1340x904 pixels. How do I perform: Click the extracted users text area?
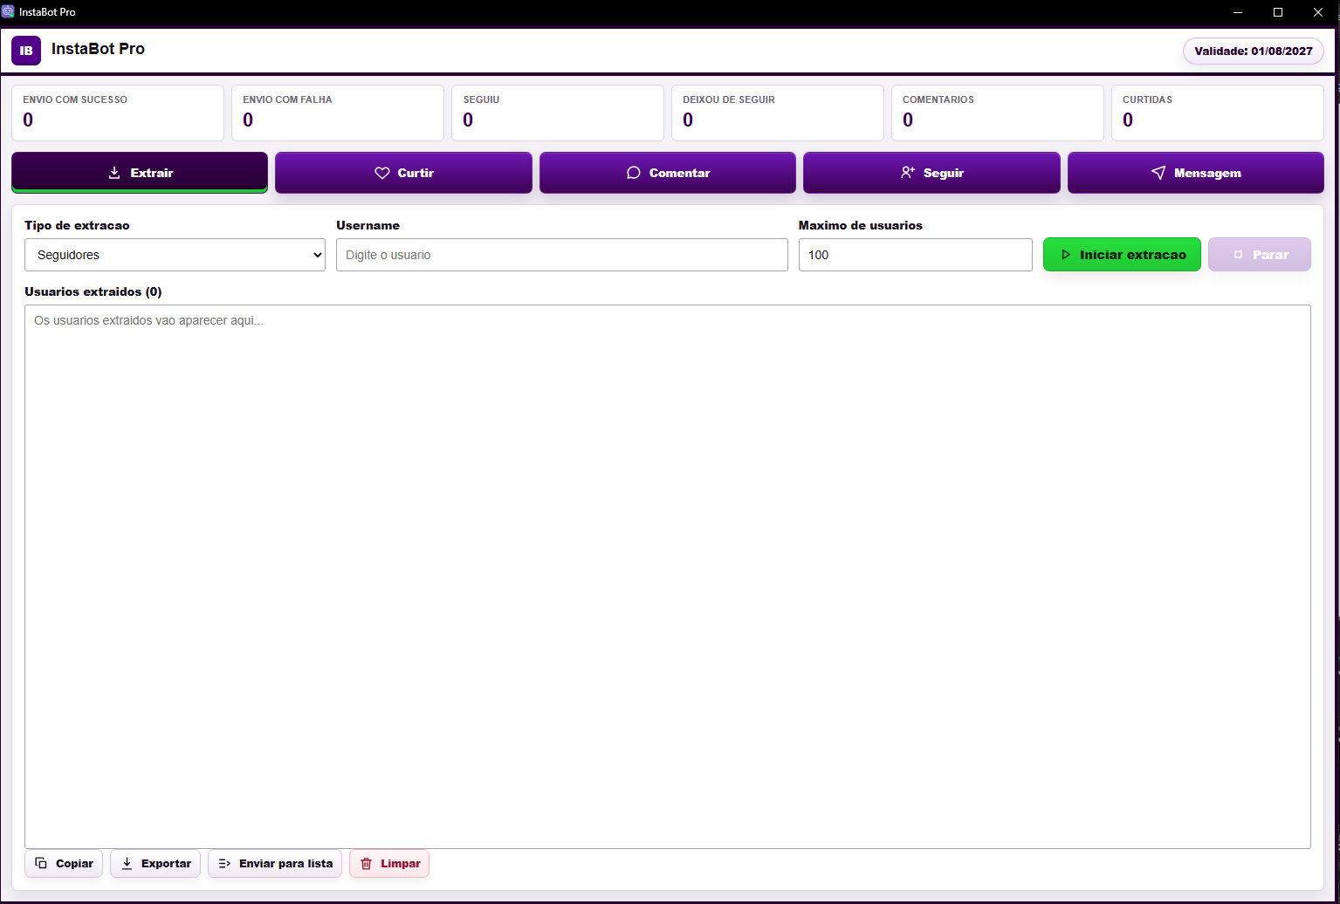pos(668,577)
